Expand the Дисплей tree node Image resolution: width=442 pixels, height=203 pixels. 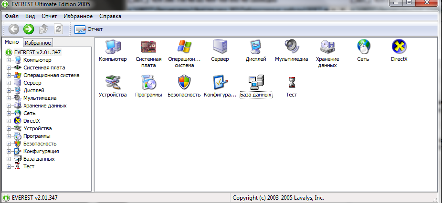point(9,90)
